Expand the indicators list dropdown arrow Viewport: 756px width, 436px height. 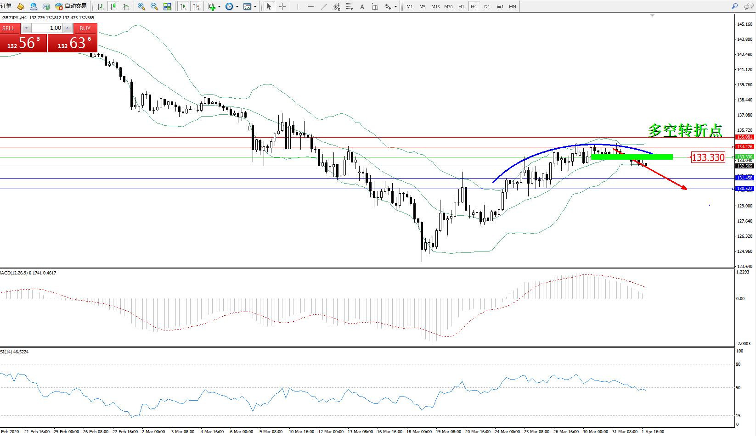(219, 7)
